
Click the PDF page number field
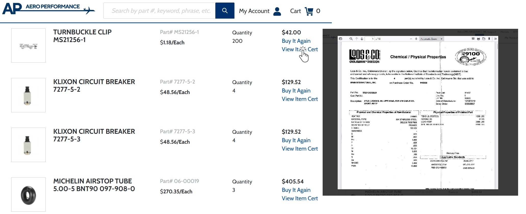point(370,39)
